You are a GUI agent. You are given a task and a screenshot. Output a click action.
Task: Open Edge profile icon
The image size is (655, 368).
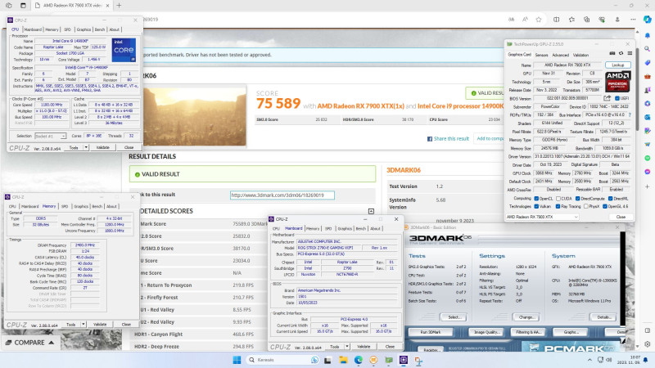(617, 20)
